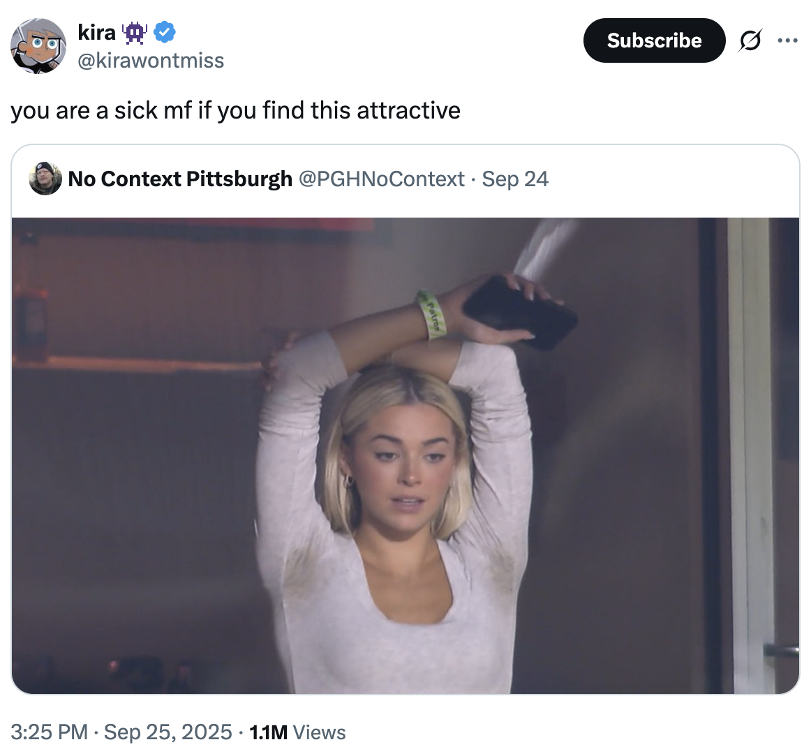
Task: Click the black phone in the photo
Action: [520, 313]
